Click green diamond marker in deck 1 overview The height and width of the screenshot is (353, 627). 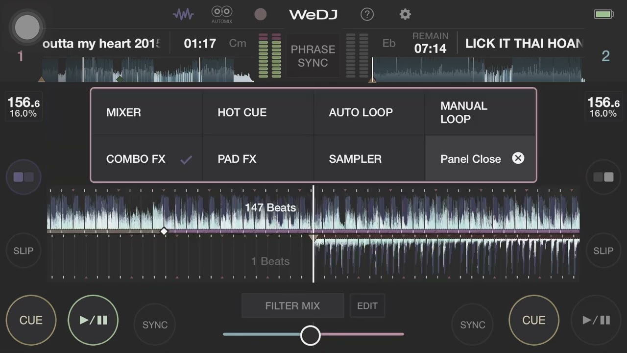[119, 78]
